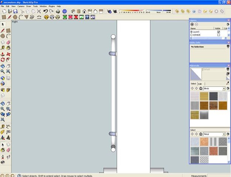Click the Print icon in toolbar

[x=58, y=11]
